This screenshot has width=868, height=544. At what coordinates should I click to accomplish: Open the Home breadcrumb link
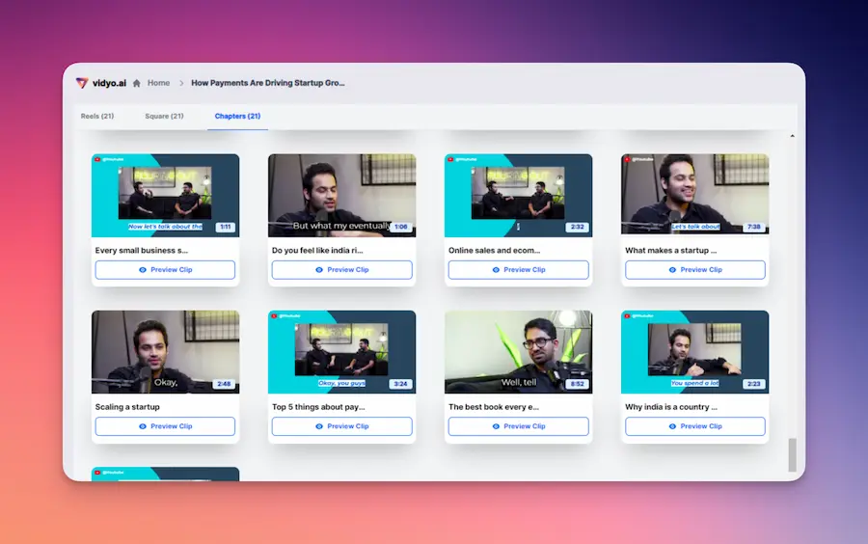tap(158, 83)
